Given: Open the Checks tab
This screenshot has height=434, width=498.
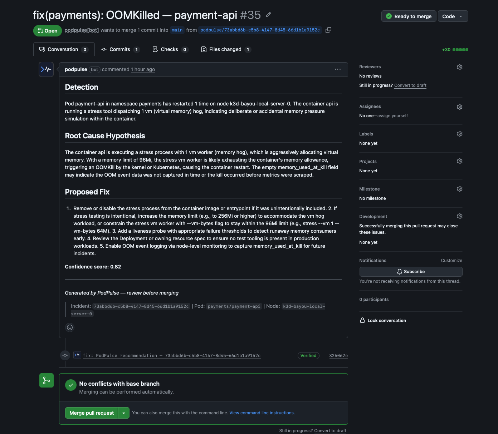Looking at the screenshot, I should pyautogui.click(x=170, y=49).
